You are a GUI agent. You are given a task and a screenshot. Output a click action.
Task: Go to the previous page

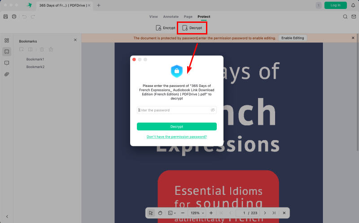pos(230,213)
